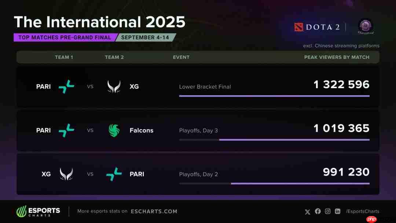Click the 1 322 596 peak viewers number
Viewport: 396px width, 223px height.
341,84
